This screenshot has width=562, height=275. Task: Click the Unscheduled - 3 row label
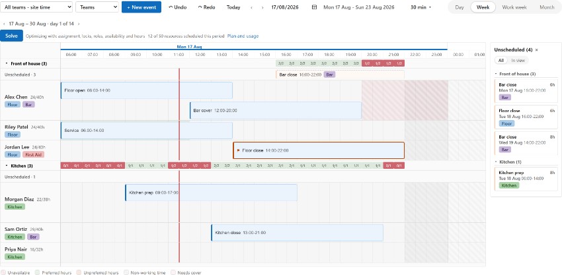tap(20, 75)
